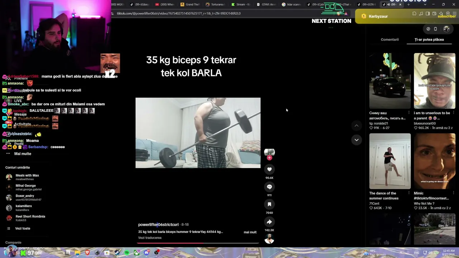Go to the next video arrow

[356, 140]
